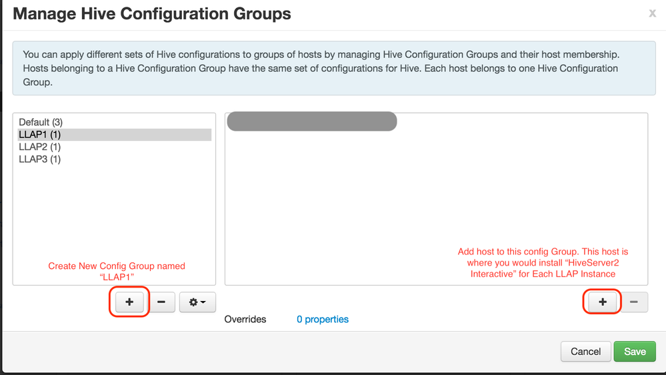Close the Manage Hive Configuration Groups dialog
666x375 pixels.
653,13
